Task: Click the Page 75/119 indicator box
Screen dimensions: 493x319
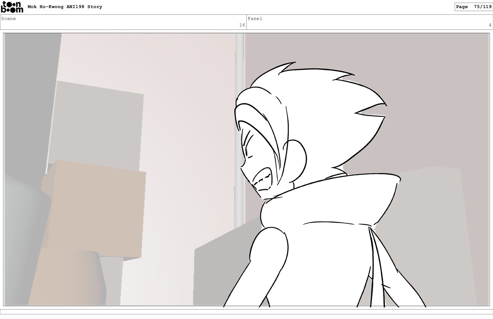Action: [473, 7]
